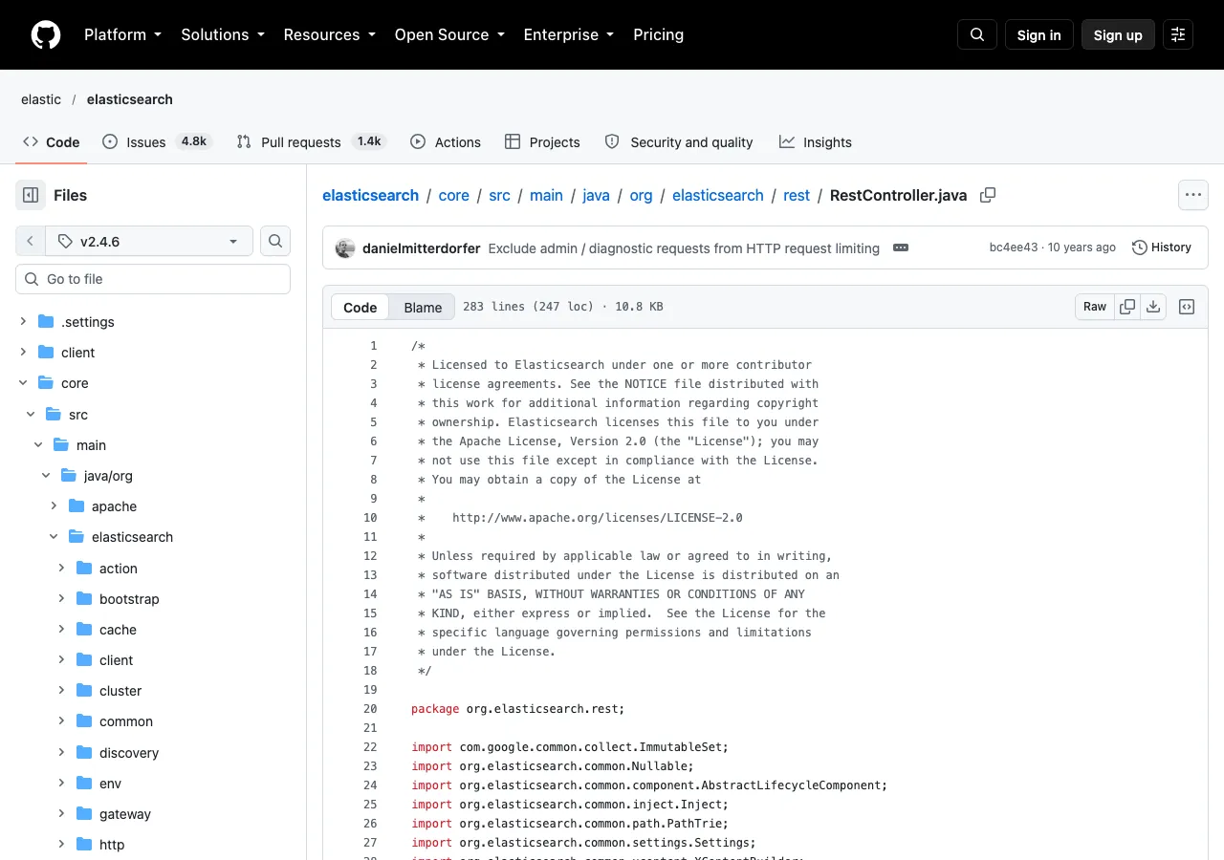Select the gateway folder row

click(x=153, y=814)
